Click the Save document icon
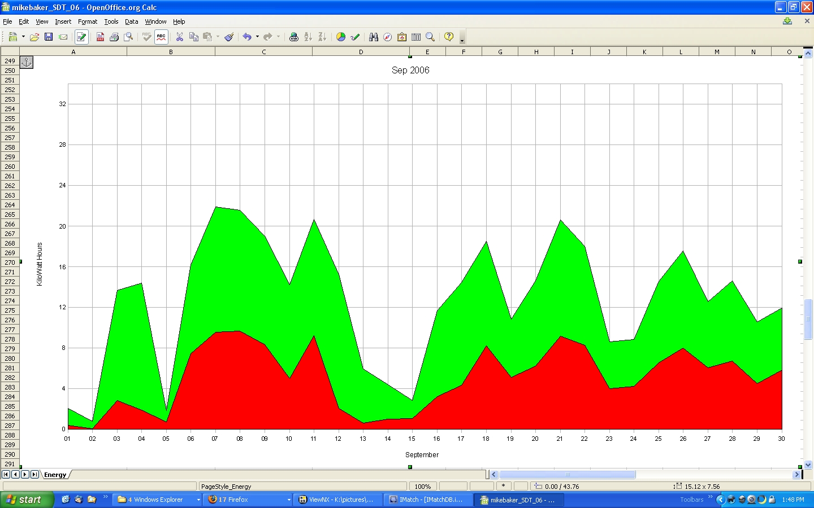 tap(49, 37)
